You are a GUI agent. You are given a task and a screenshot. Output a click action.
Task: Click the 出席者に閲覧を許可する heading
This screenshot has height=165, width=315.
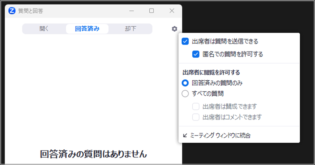coord(211,72)
